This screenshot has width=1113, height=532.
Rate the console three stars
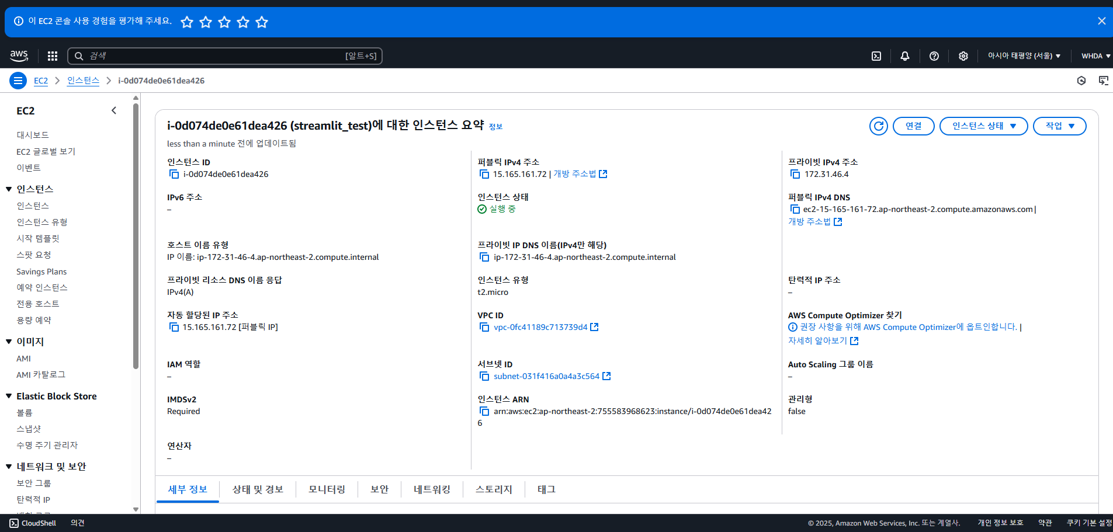(x=224, y=22)
